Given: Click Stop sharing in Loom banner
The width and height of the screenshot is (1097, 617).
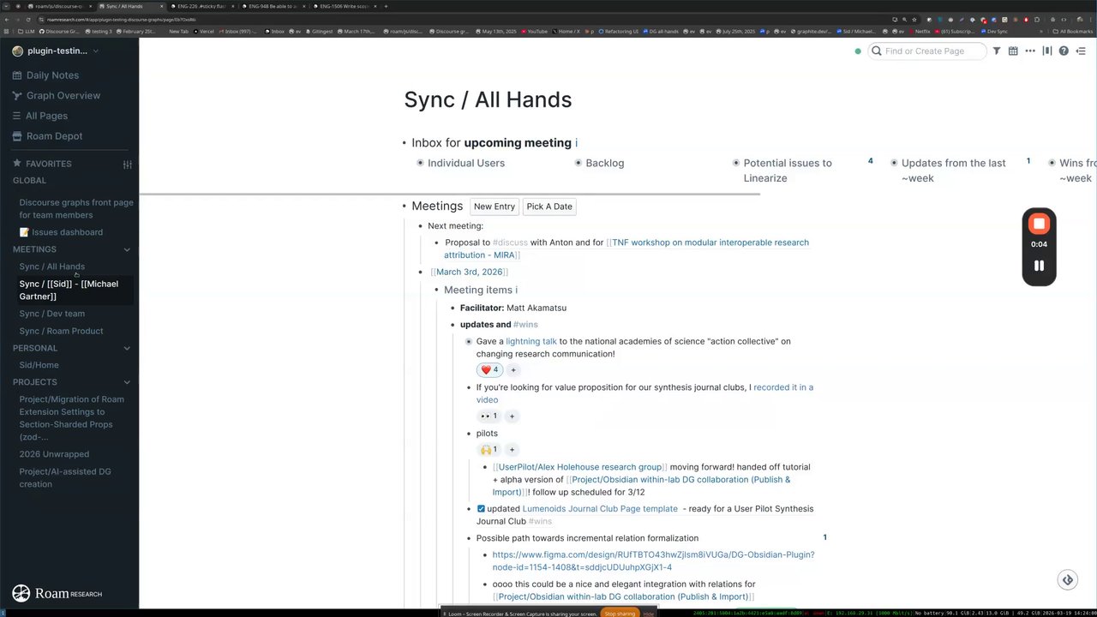Looking at the screenshot, I should click(x=620, y=614).
